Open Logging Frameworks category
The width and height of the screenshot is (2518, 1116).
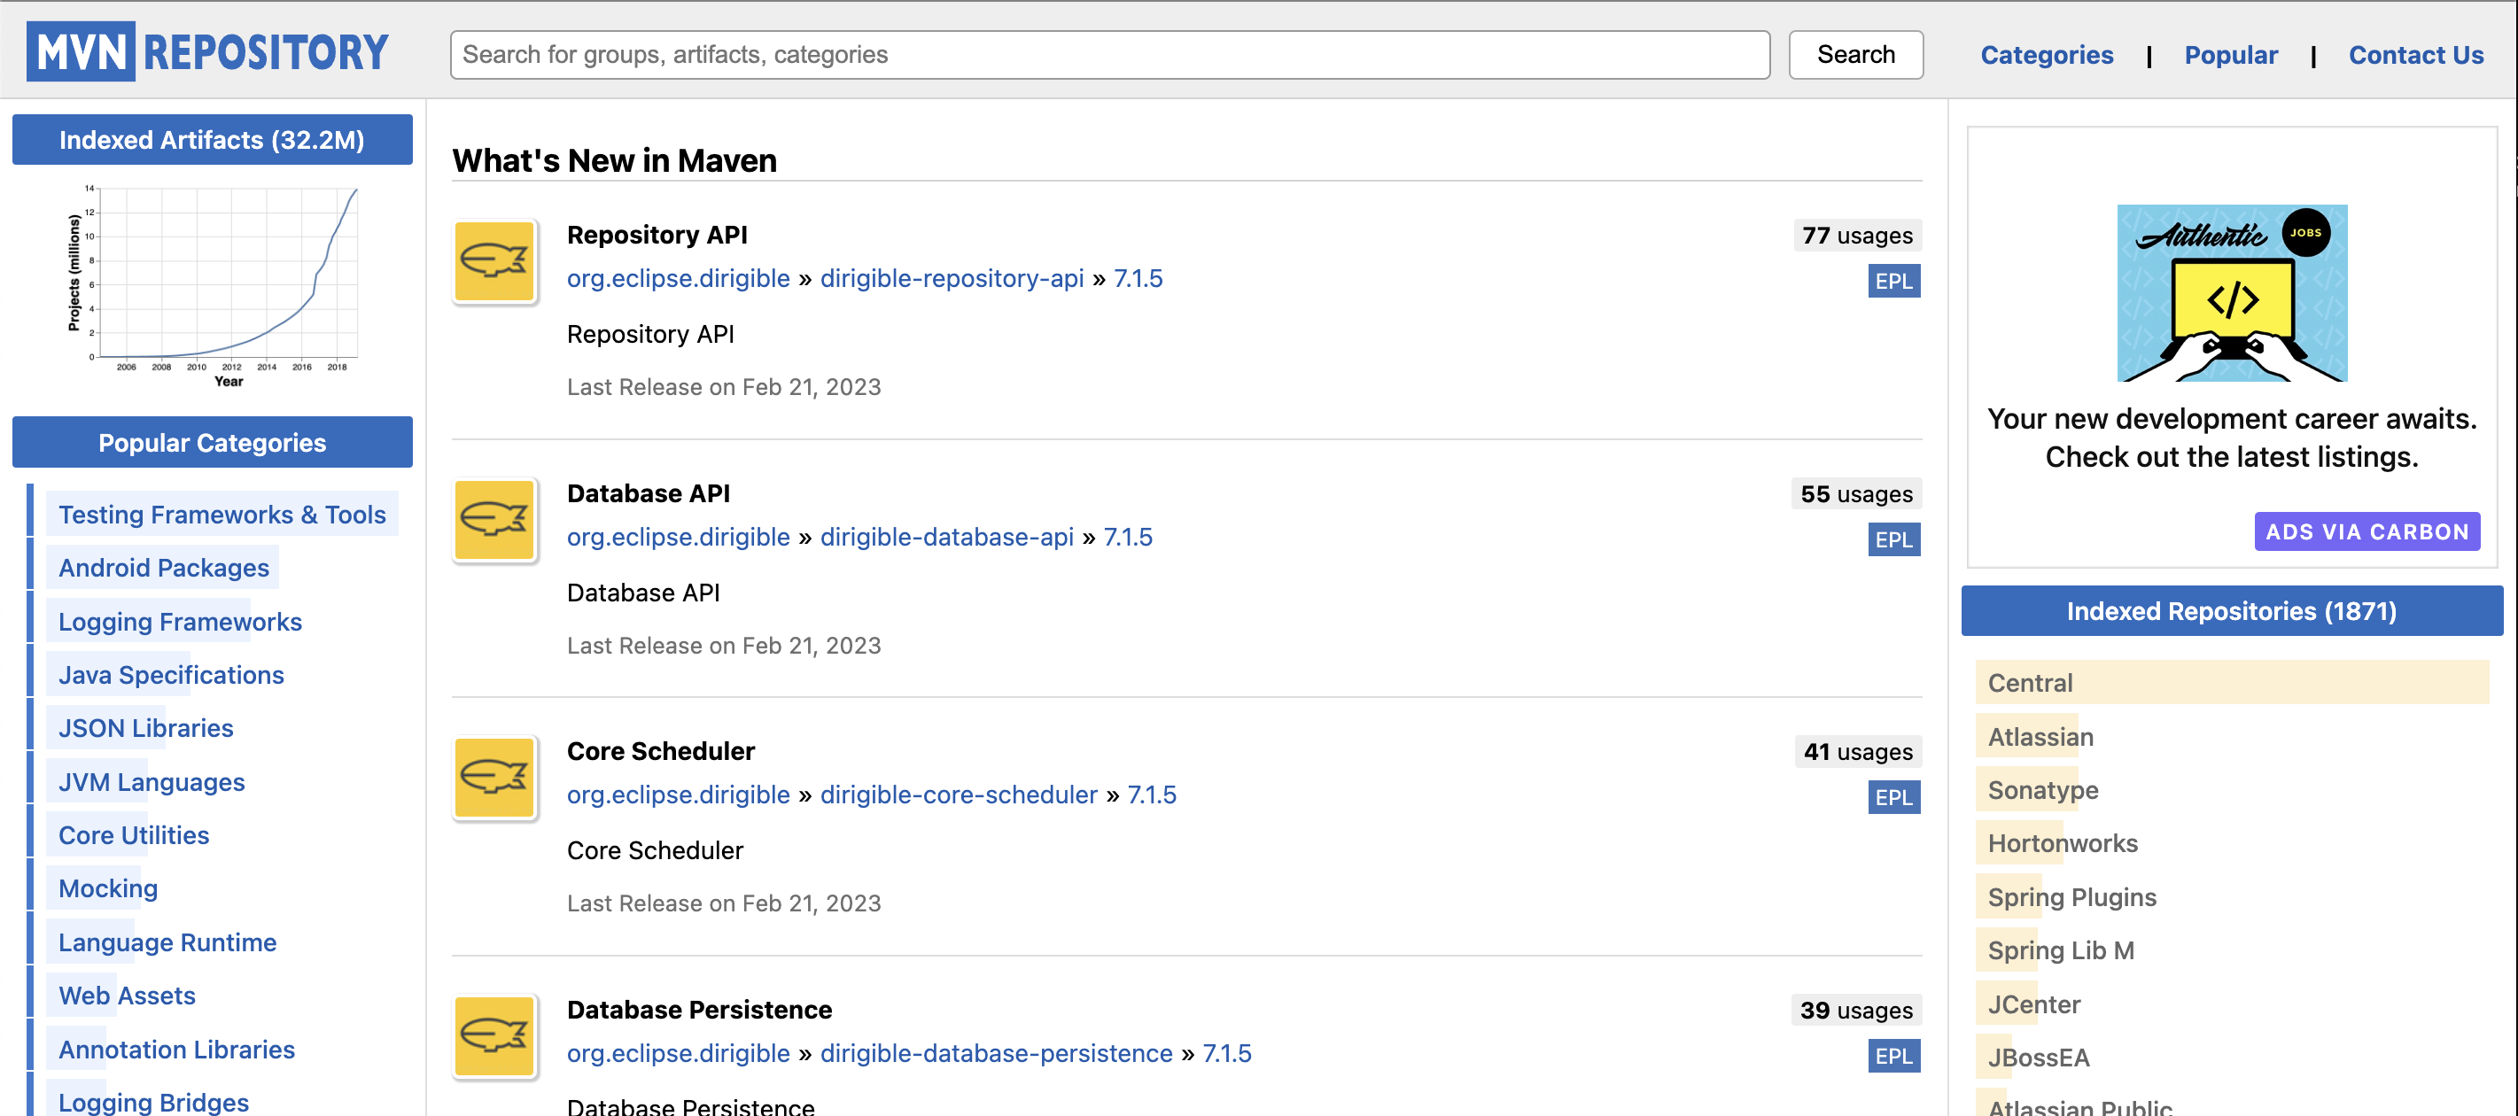pos(180,622)
